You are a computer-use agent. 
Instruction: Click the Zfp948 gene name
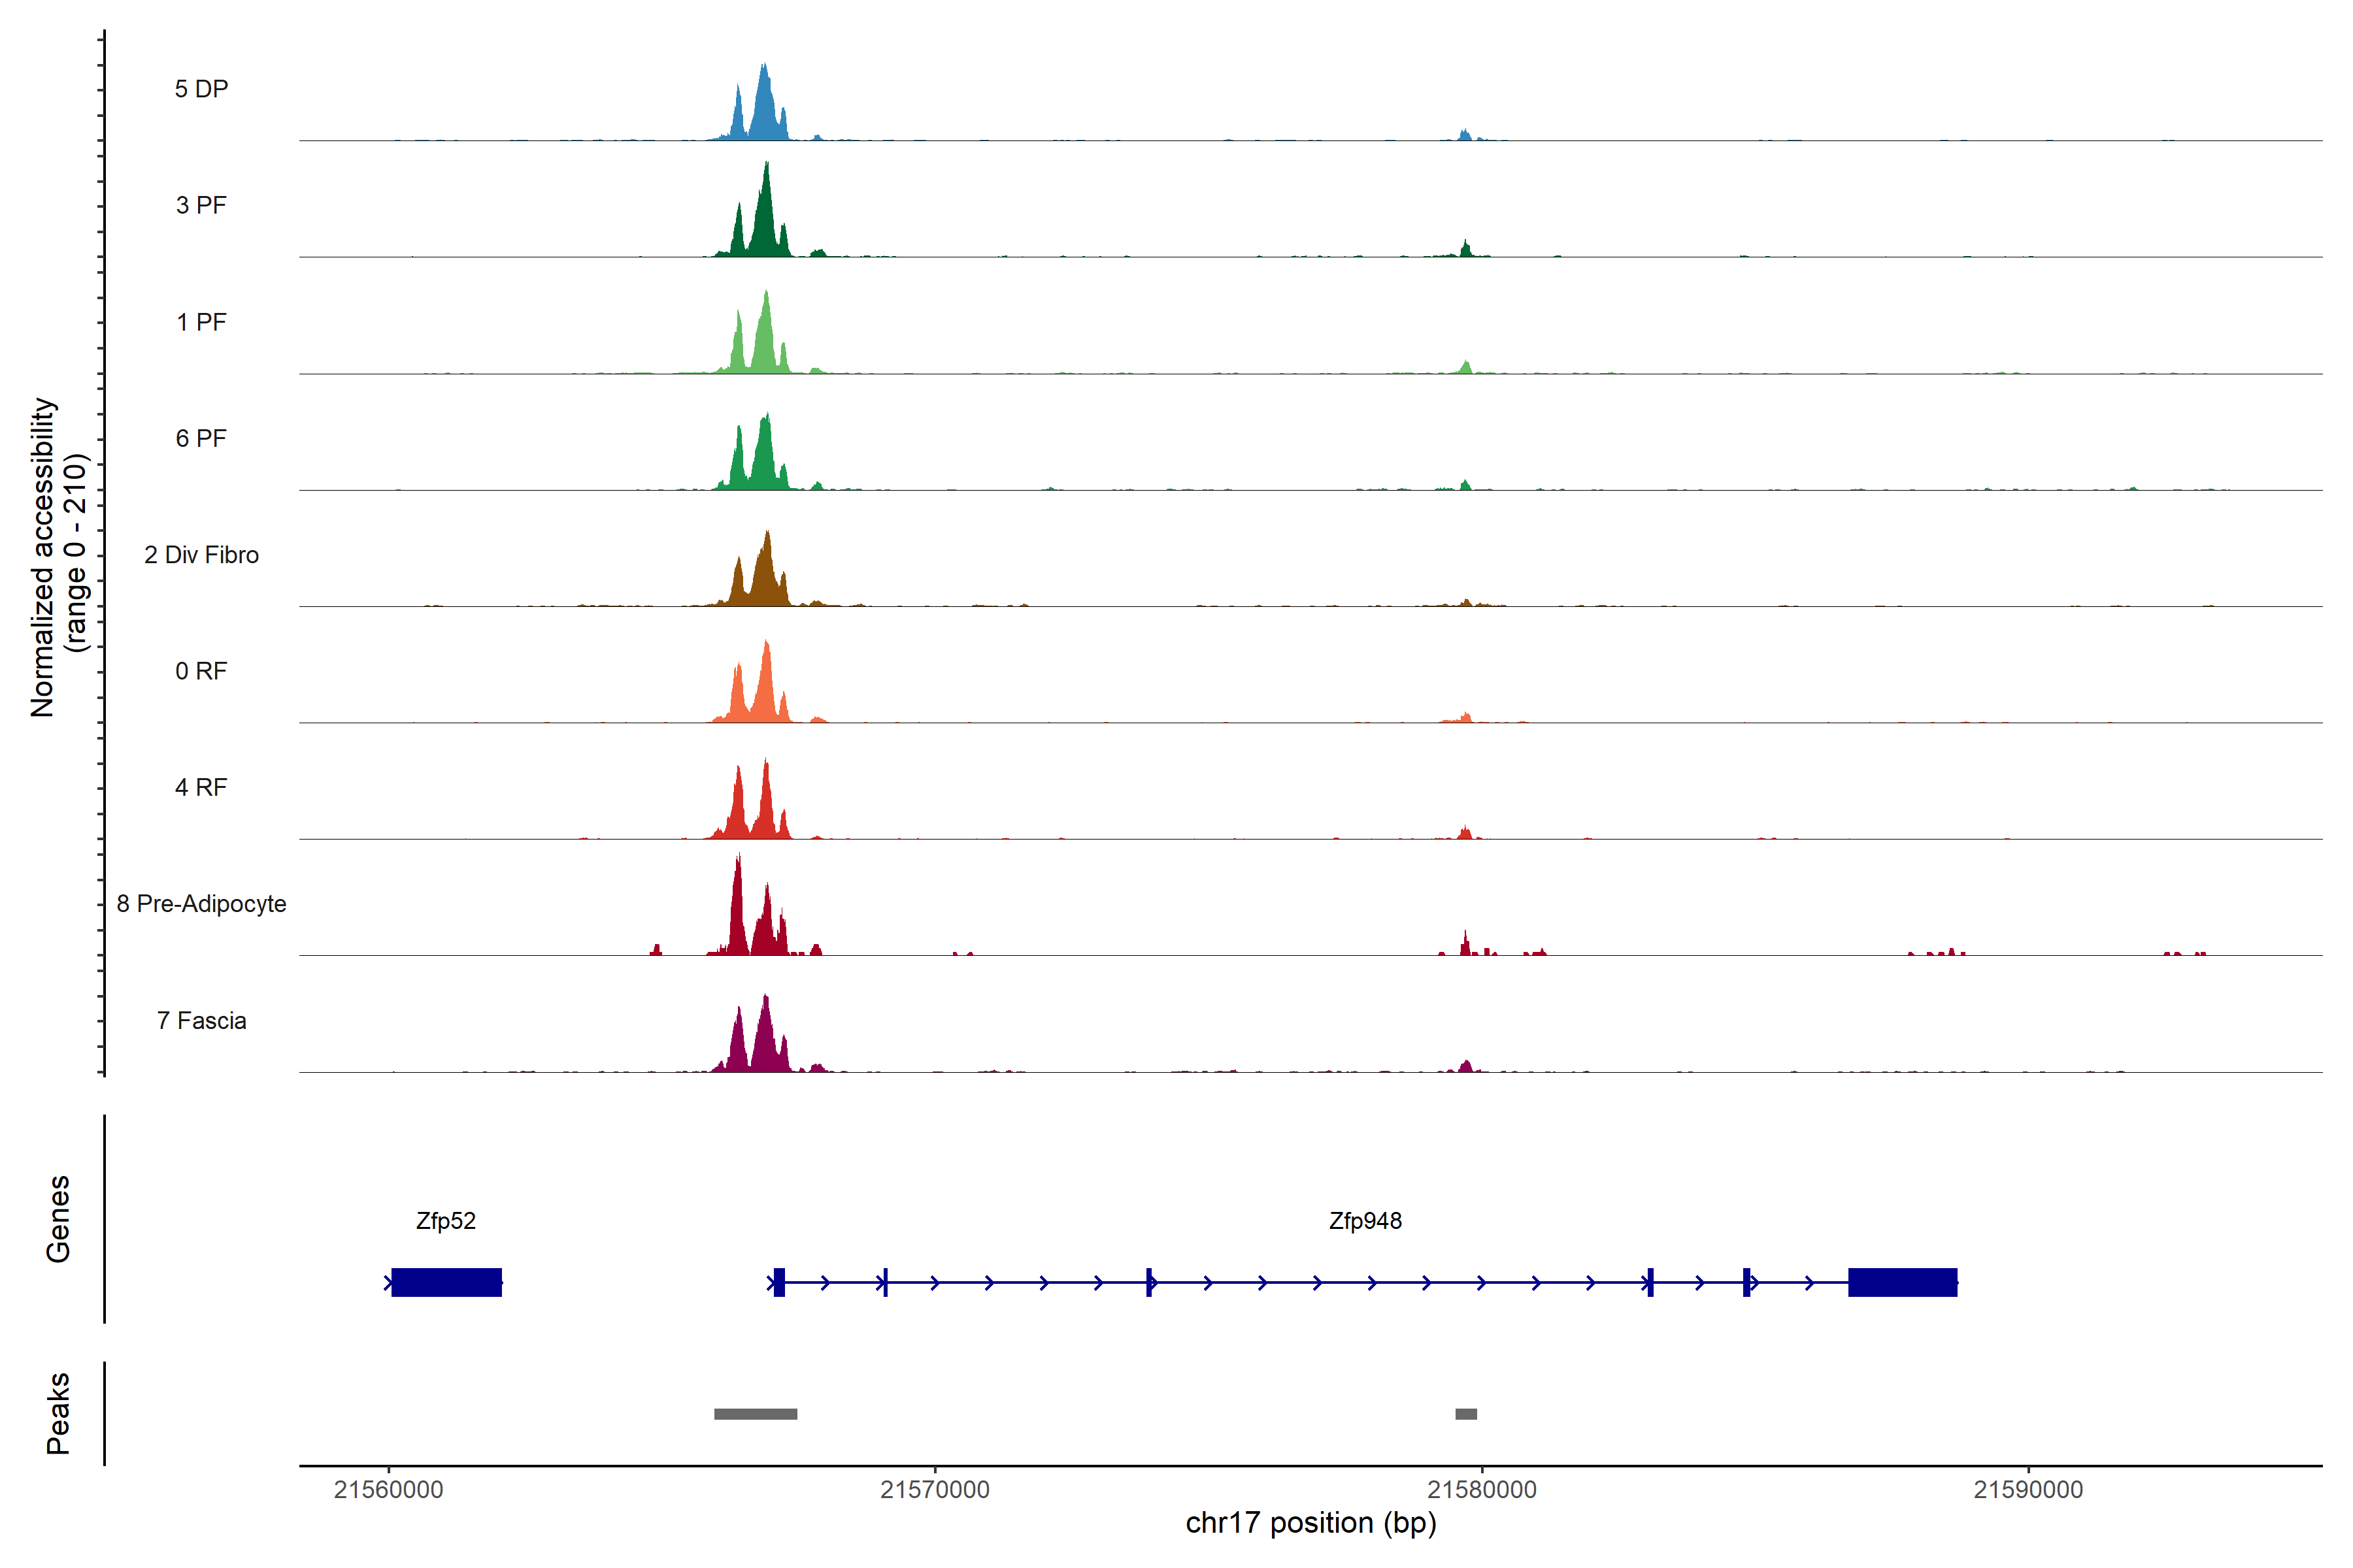(x=1365, y=1221)
